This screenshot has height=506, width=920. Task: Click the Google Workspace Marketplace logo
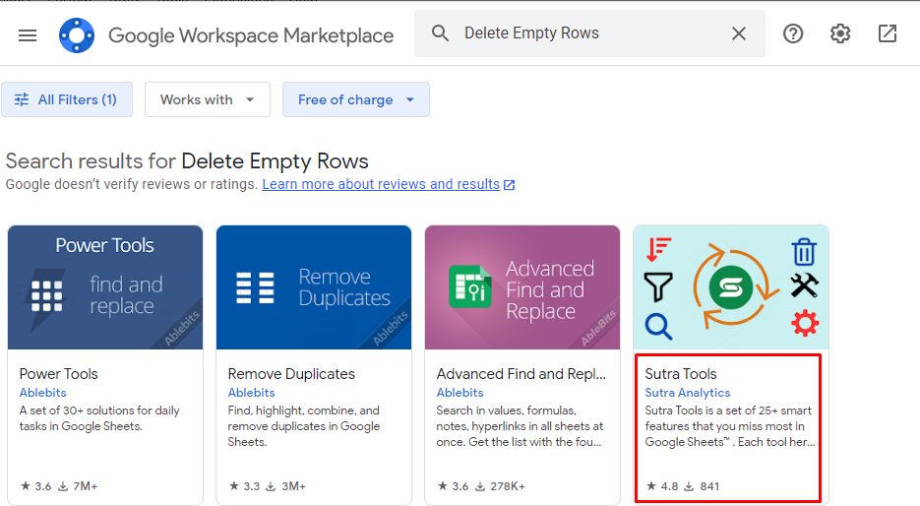(x=77, y=35)
